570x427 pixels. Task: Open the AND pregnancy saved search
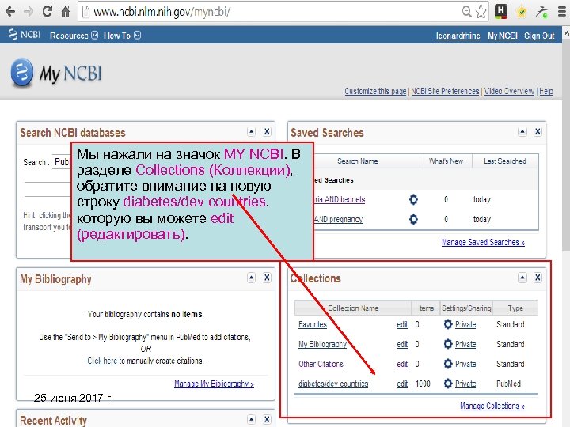coord(338,219)
